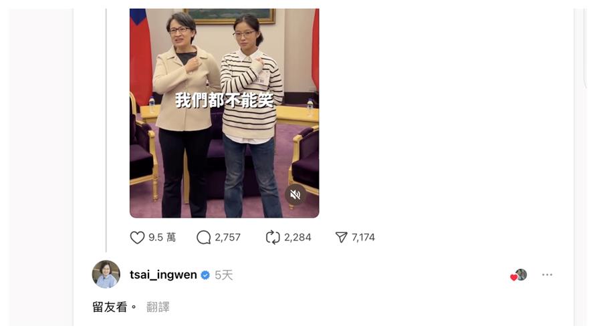View the 2,284 reposts count
595x334 pixels.
[x=297, y=237]
